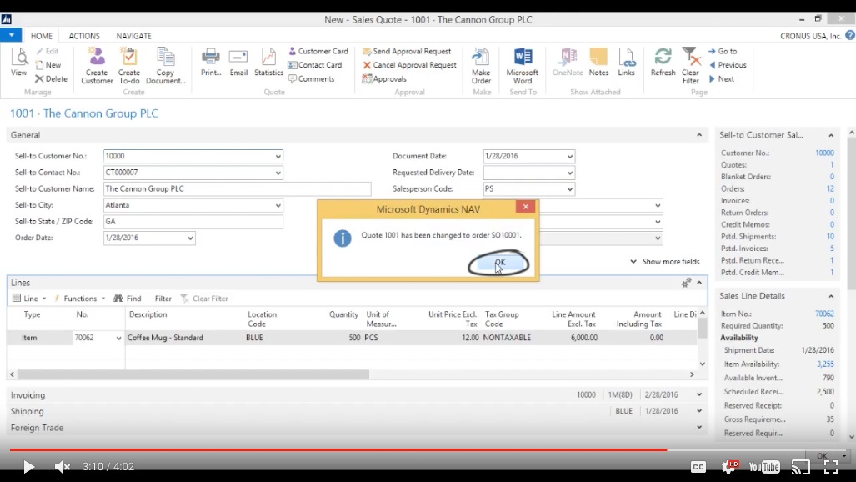Open the Contact Card
The width and height of the screenshot is (856, 482).
[315, 64]
